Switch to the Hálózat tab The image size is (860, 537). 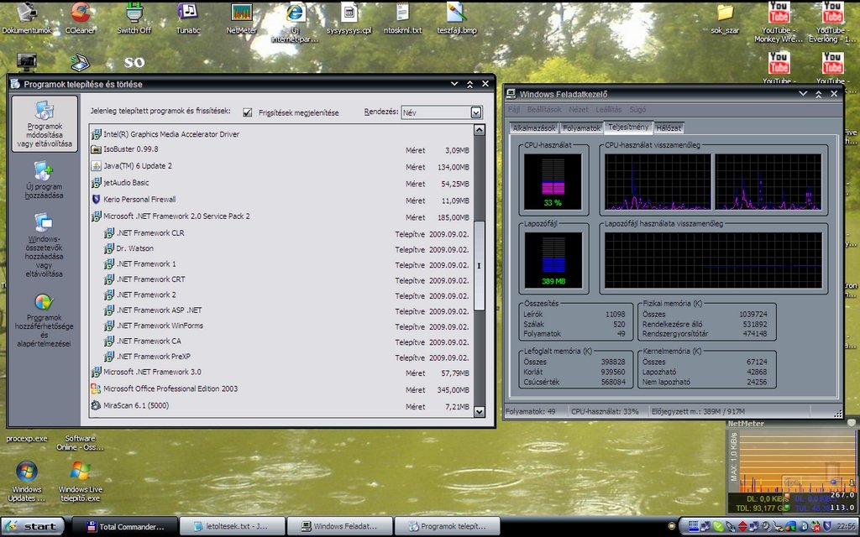[x=669, y=128]
